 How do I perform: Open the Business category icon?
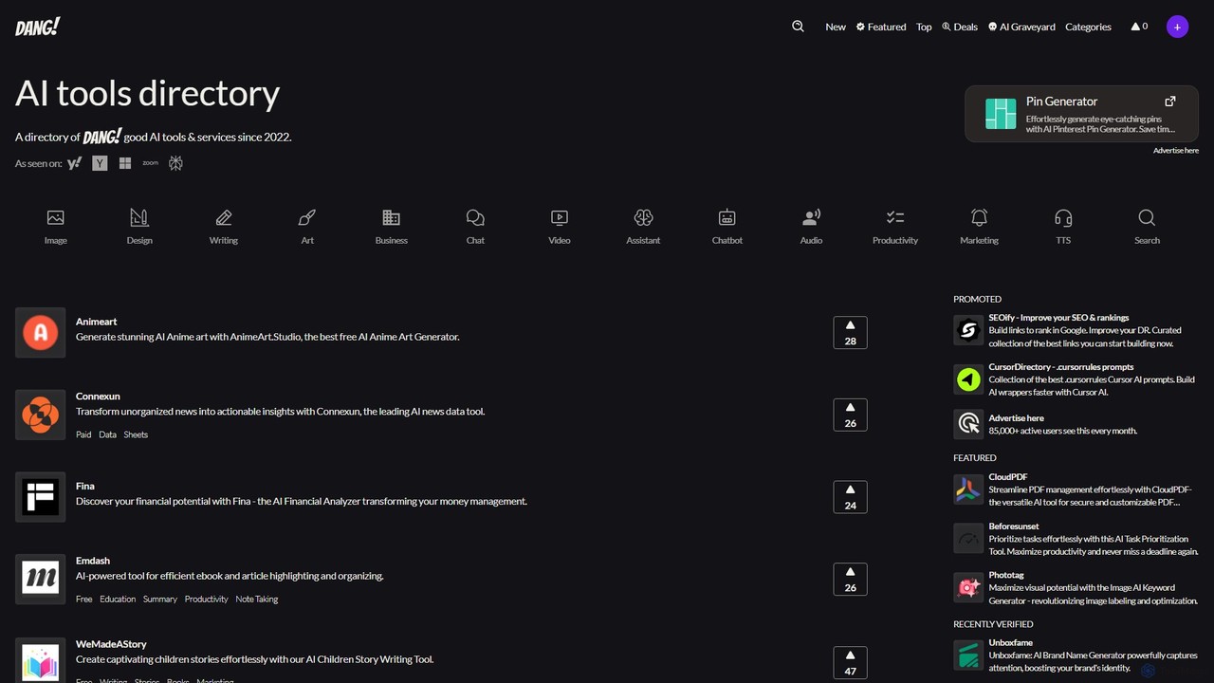click(391, 217)
